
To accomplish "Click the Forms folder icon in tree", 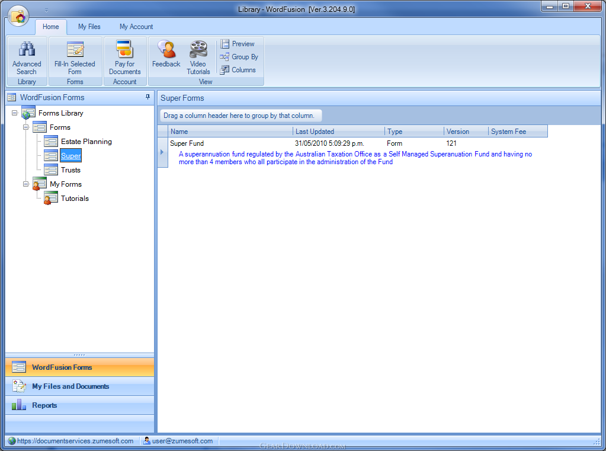I will point(40,127).
